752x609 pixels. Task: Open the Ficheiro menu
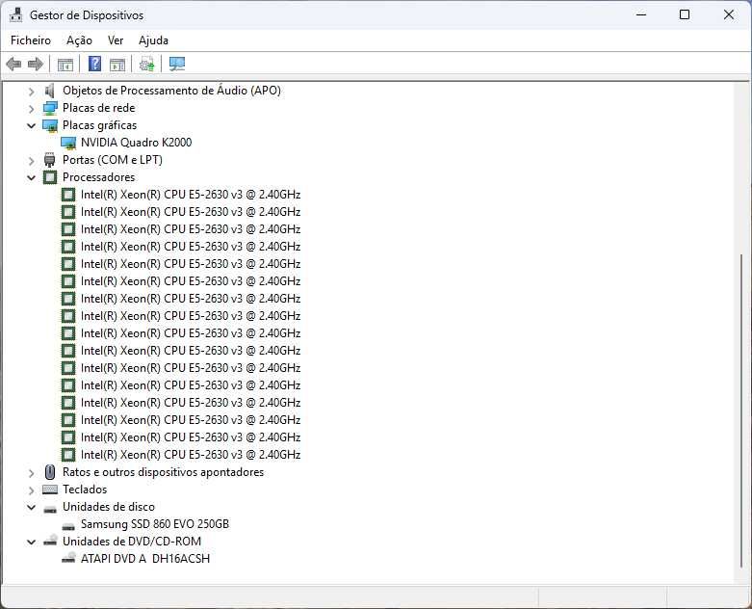click(x=31, y=40)
